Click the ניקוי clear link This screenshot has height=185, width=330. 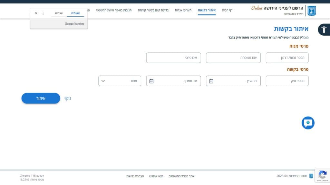click(67, 98)
